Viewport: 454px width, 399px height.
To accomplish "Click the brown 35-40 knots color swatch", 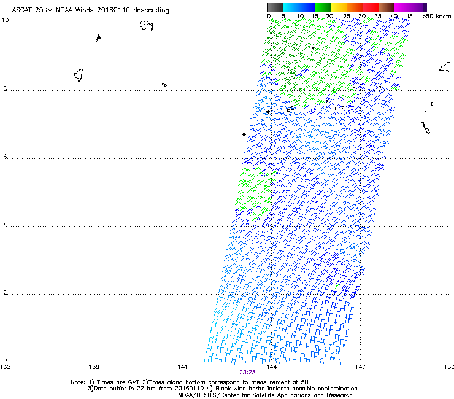I will [387, 7].
